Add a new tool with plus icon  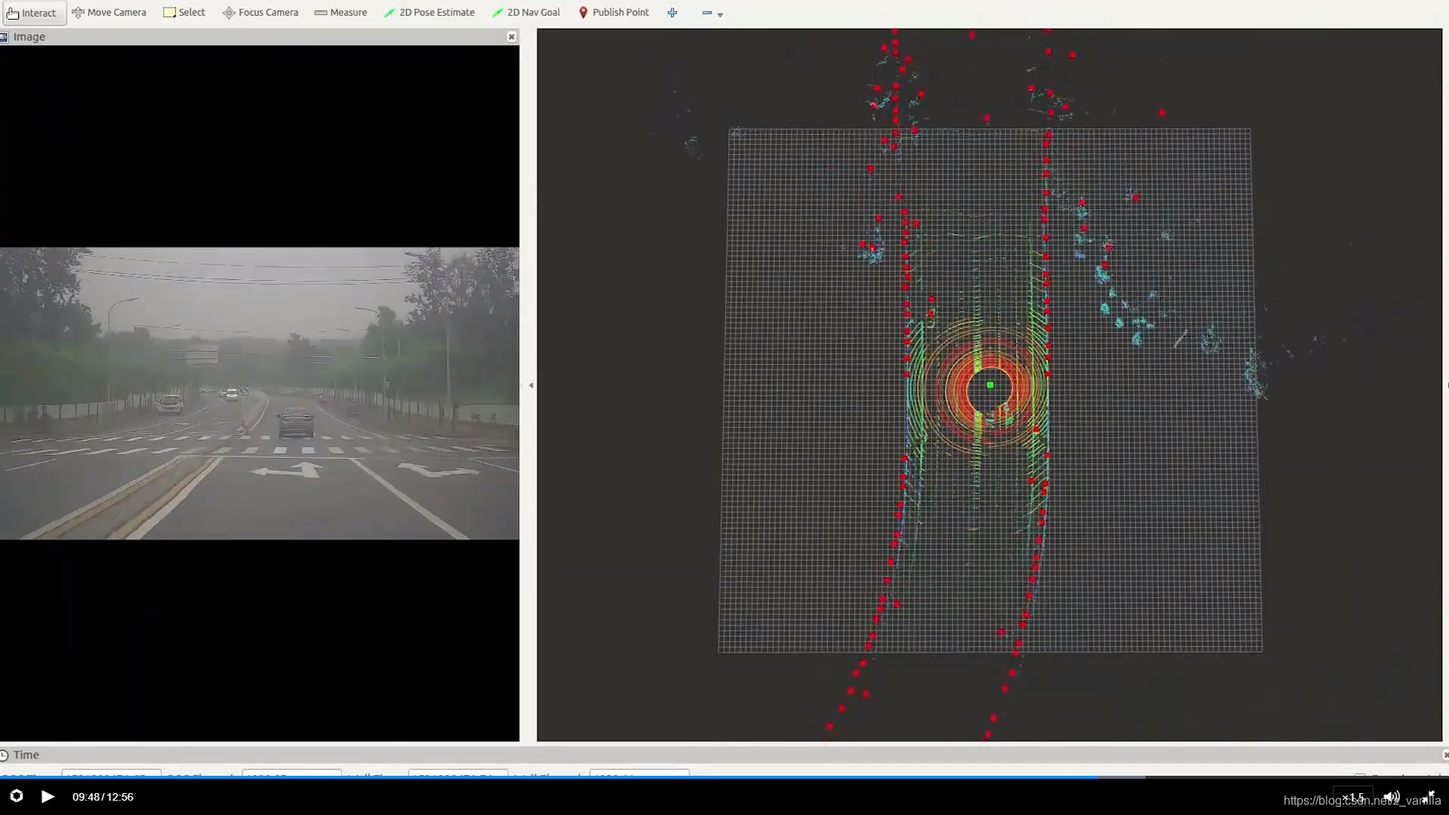click(672, 13)
